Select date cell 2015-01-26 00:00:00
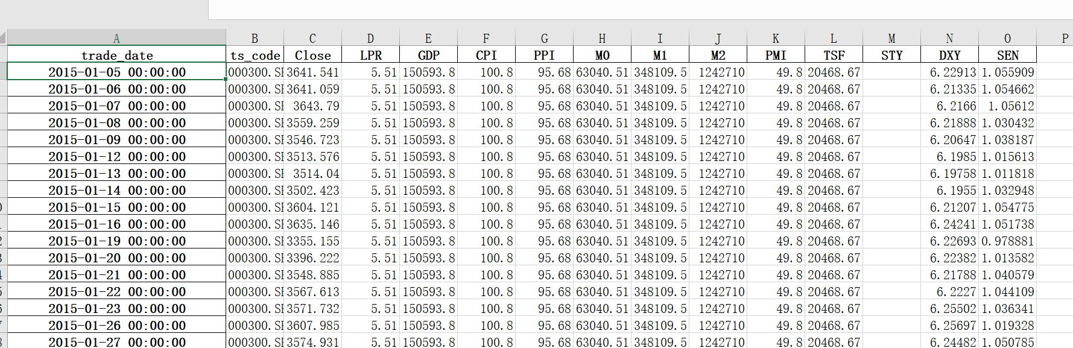The image size is (1073, 348). pyautogui.click(x=116, y=325)
